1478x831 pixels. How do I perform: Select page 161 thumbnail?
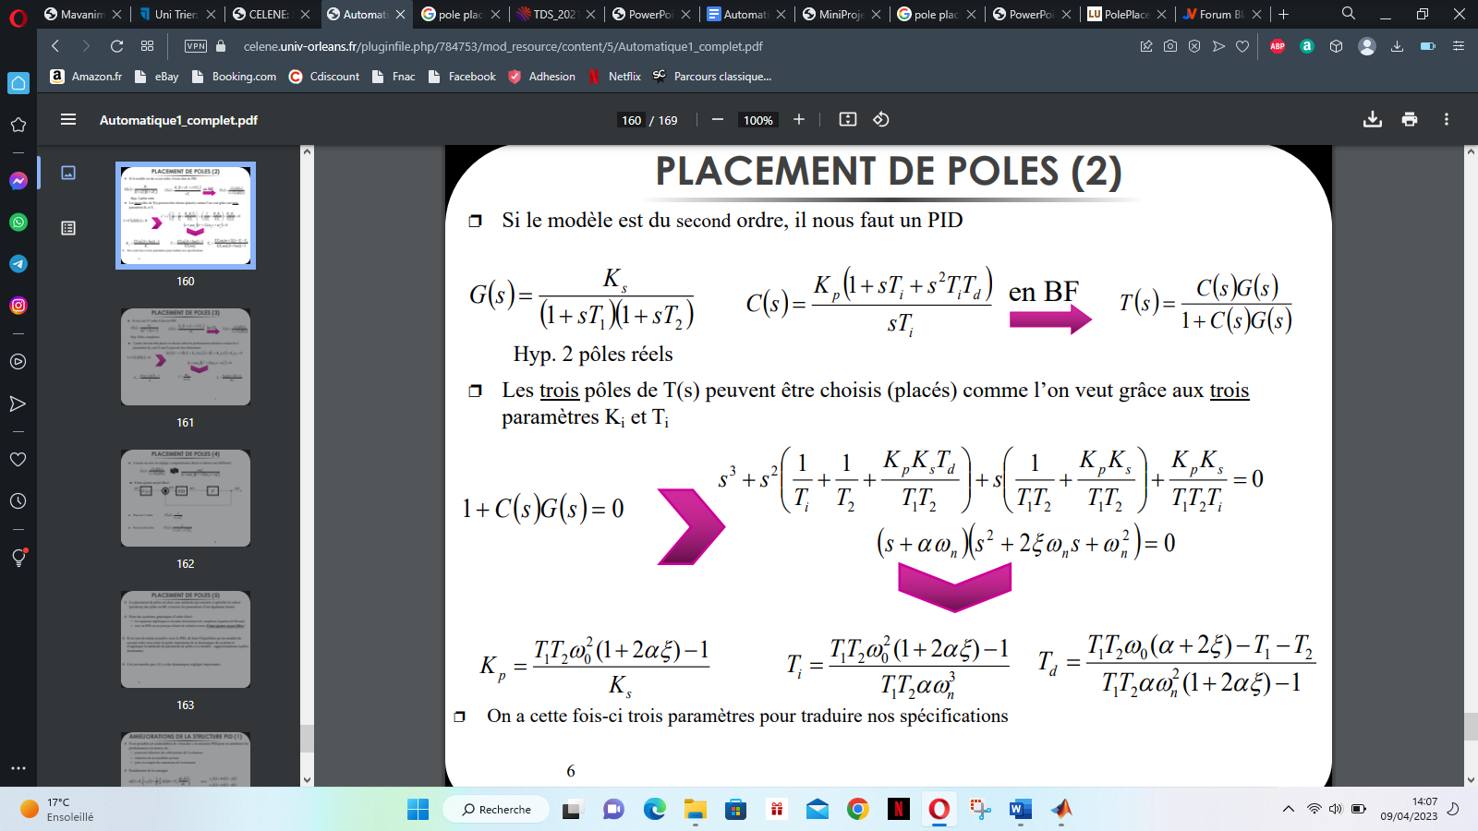click(186, 357)
